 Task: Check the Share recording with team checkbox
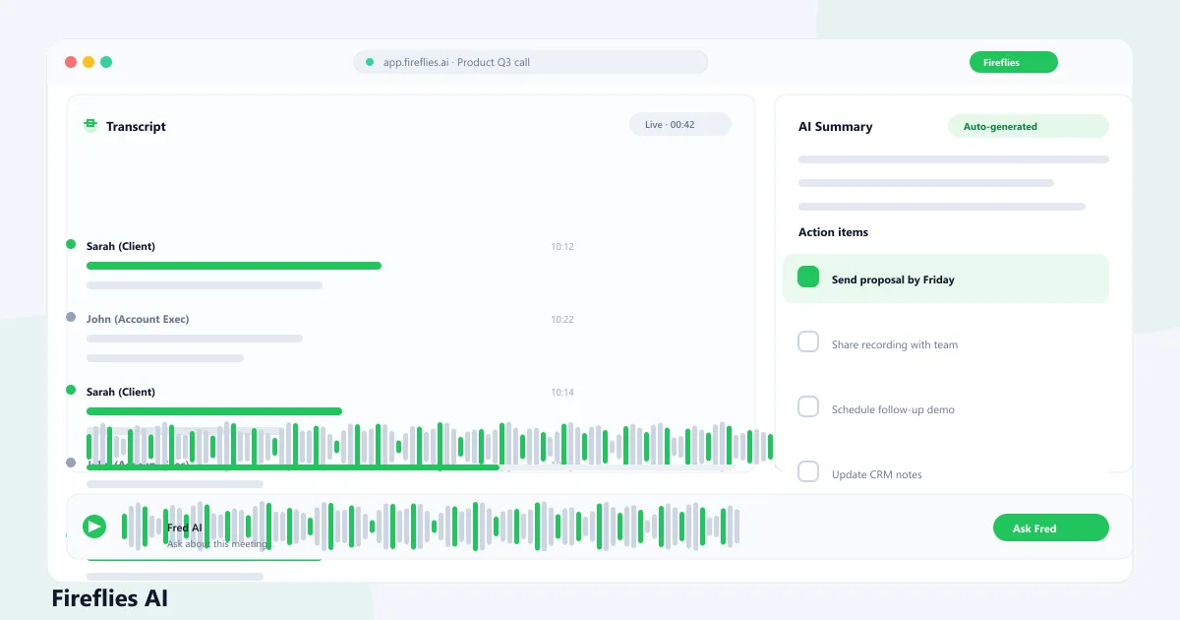[808, 342]
